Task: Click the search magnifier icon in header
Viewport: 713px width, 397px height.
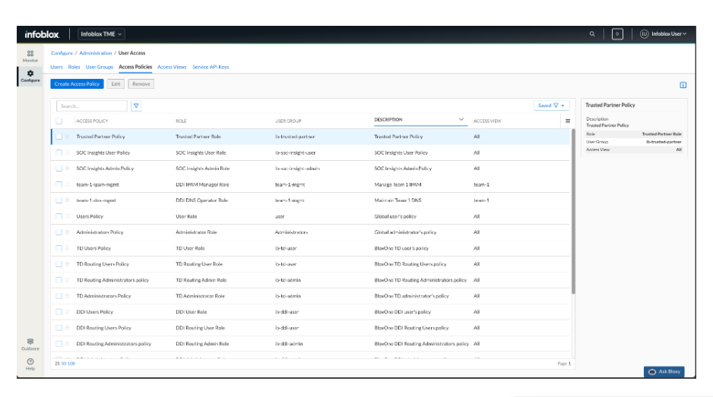Action: click(x=592, y=34)
